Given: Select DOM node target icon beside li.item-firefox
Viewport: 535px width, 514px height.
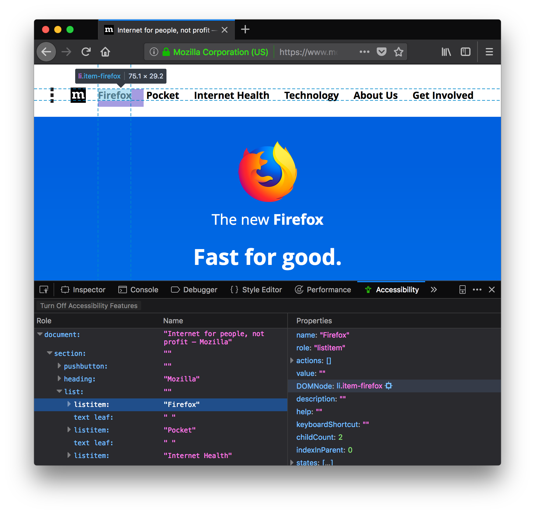Looking at the screenshot, I should coord(389,386).
